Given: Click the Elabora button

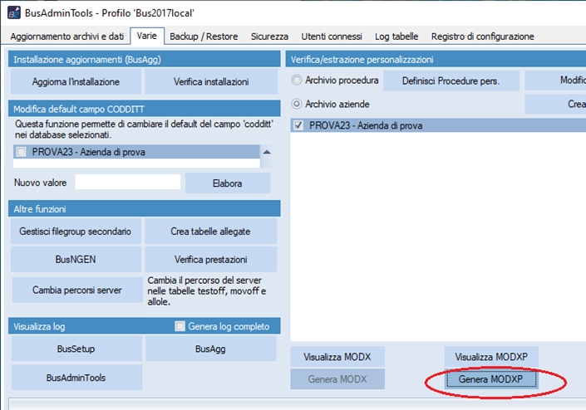Looking at the screenshot, I should pyautogui.click(x=228, y=183).
